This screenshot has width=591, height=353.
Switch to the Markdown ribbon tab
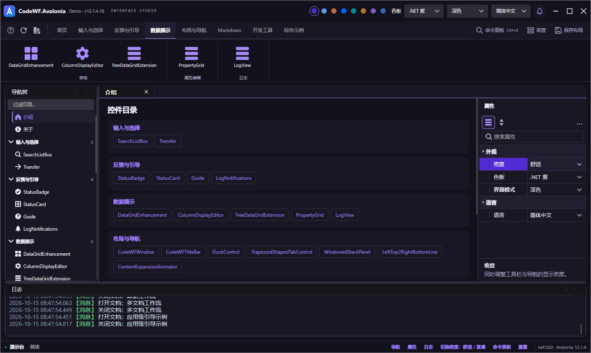(x=229, y=30)
